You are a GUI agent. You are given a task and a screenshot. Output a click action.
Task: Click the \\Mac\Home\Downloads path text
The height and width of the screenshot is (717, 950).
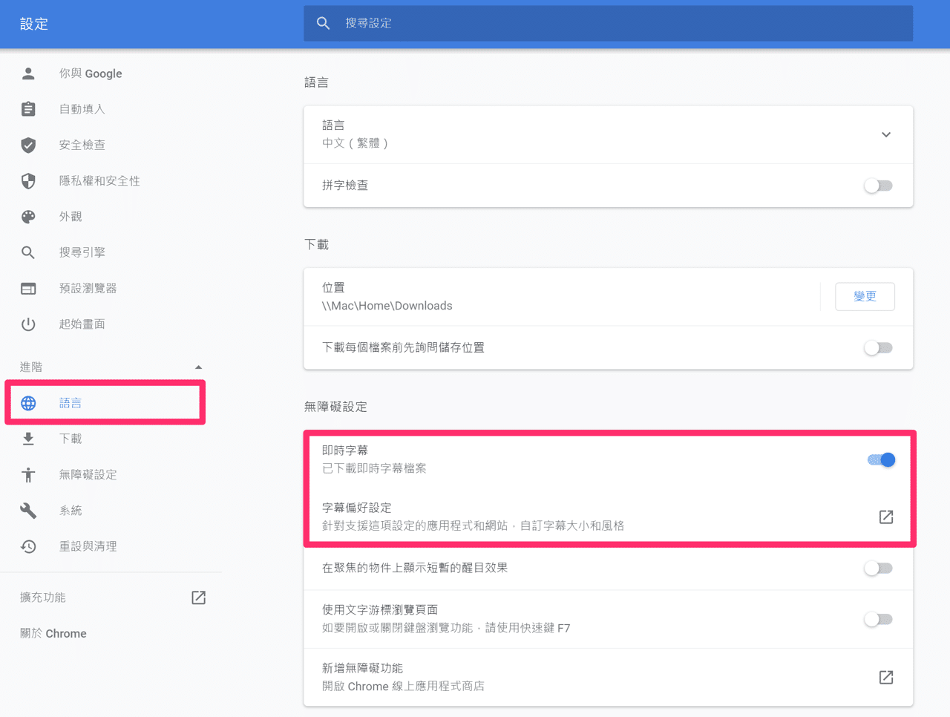coord(387,306)
